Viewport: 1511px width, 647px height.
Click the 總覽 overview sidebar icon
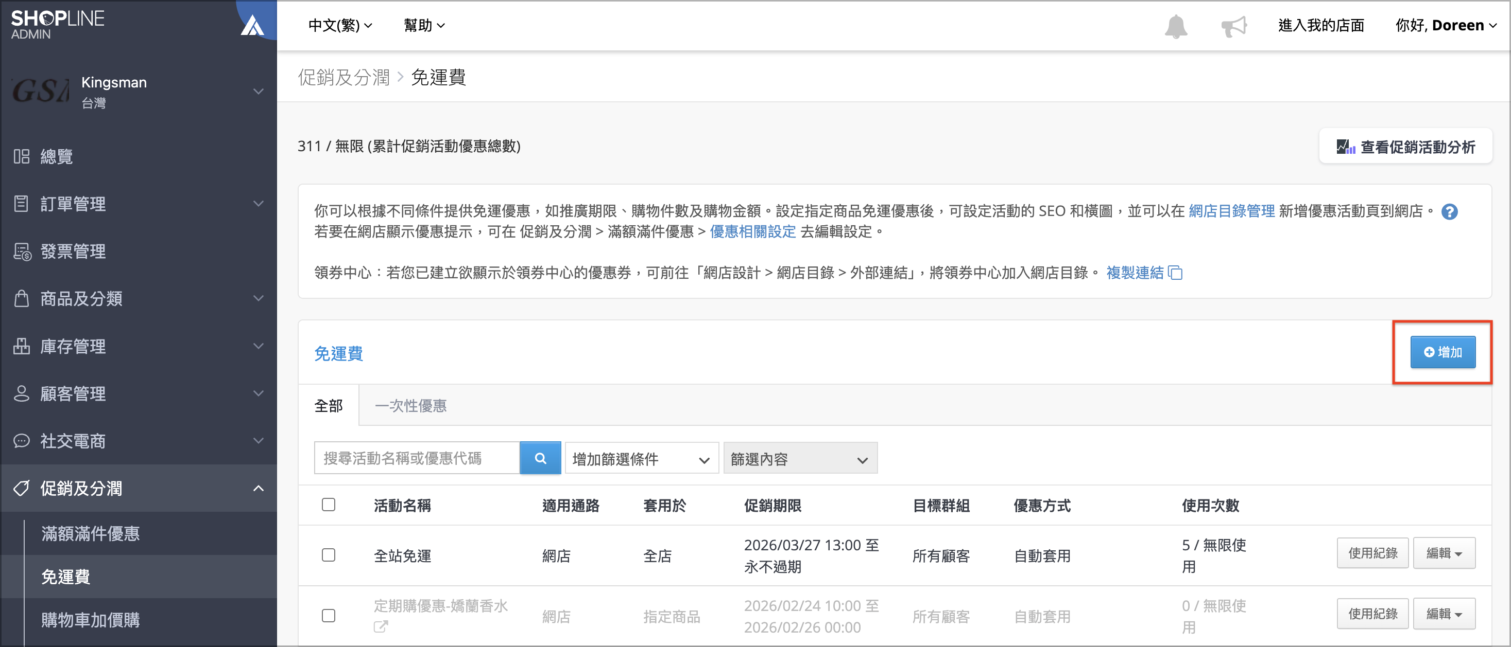pos(22,156)
